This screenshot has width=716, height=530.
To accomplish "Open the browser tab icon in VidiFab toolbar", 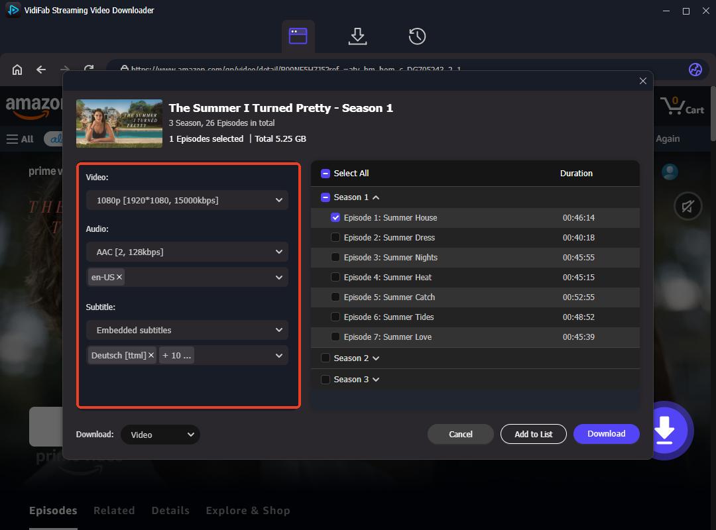I will 298,36.
